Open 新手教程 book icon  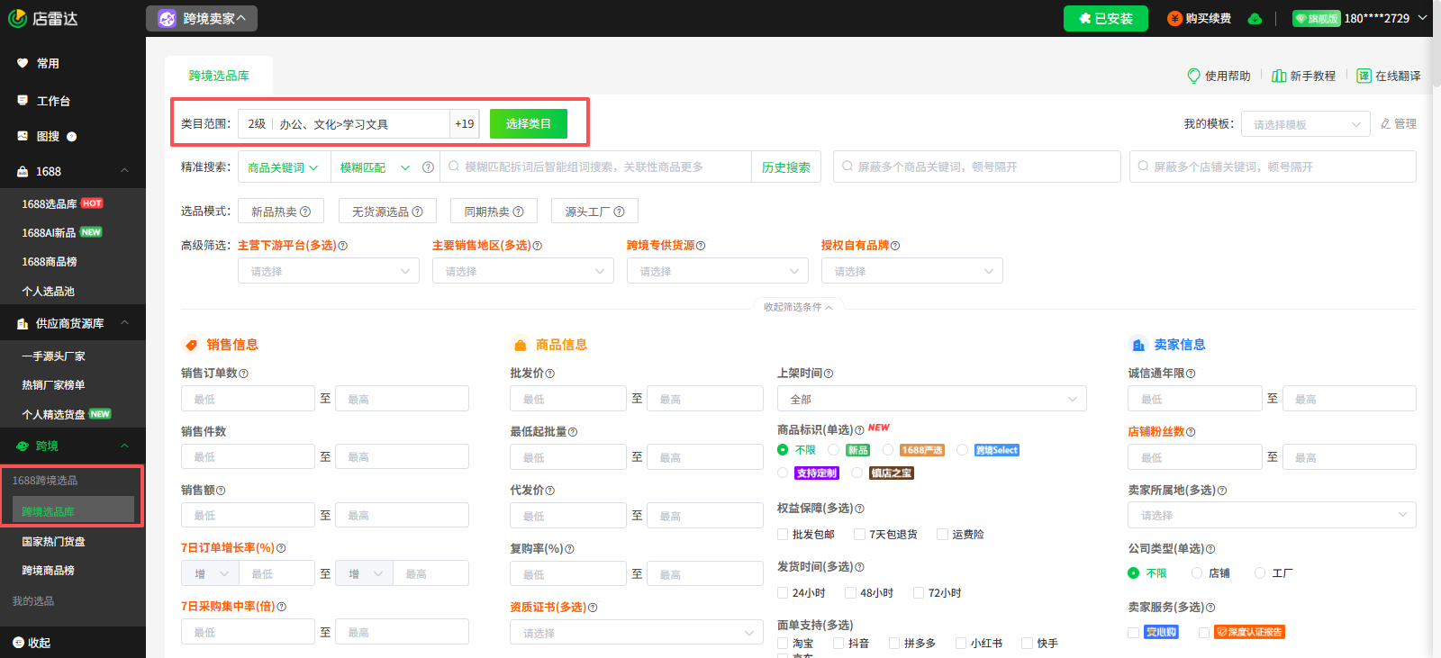click(x=1279, y=76)
